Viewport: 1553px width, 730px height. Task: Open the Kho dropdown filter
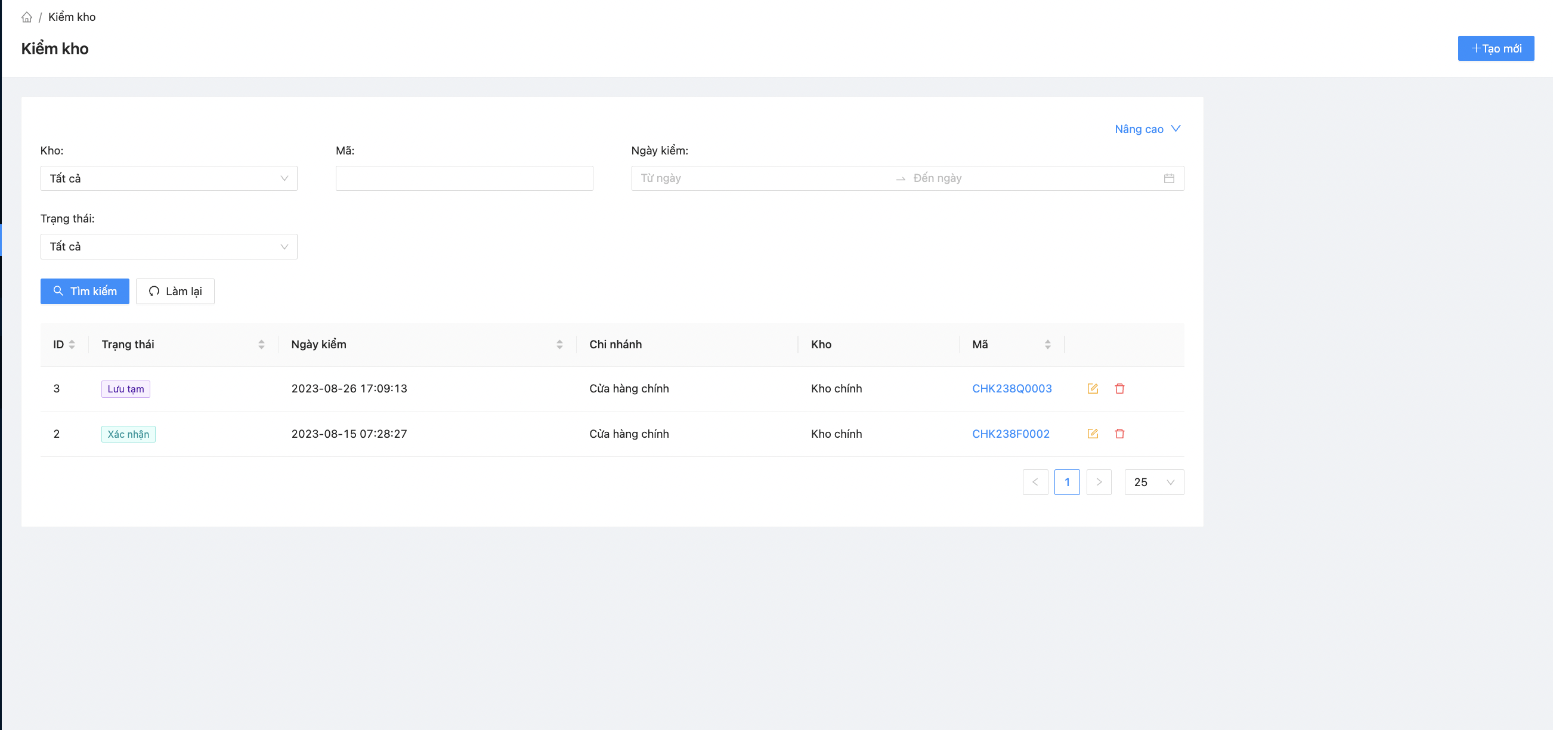point(169,178)
